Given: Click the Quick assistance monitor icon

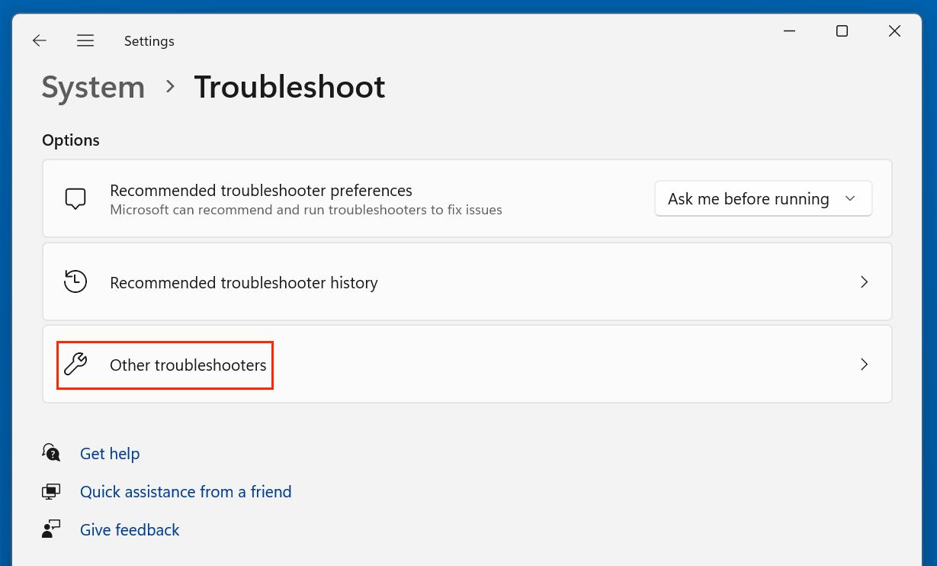Looking at the screenshot, I should point(51,492).
